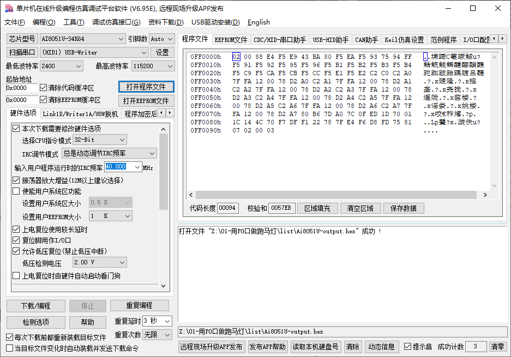Click hardware options list scroll-down arrow
Image resolution: width=511 pixels, height=357 pixels.
click(x=163, y=286)
